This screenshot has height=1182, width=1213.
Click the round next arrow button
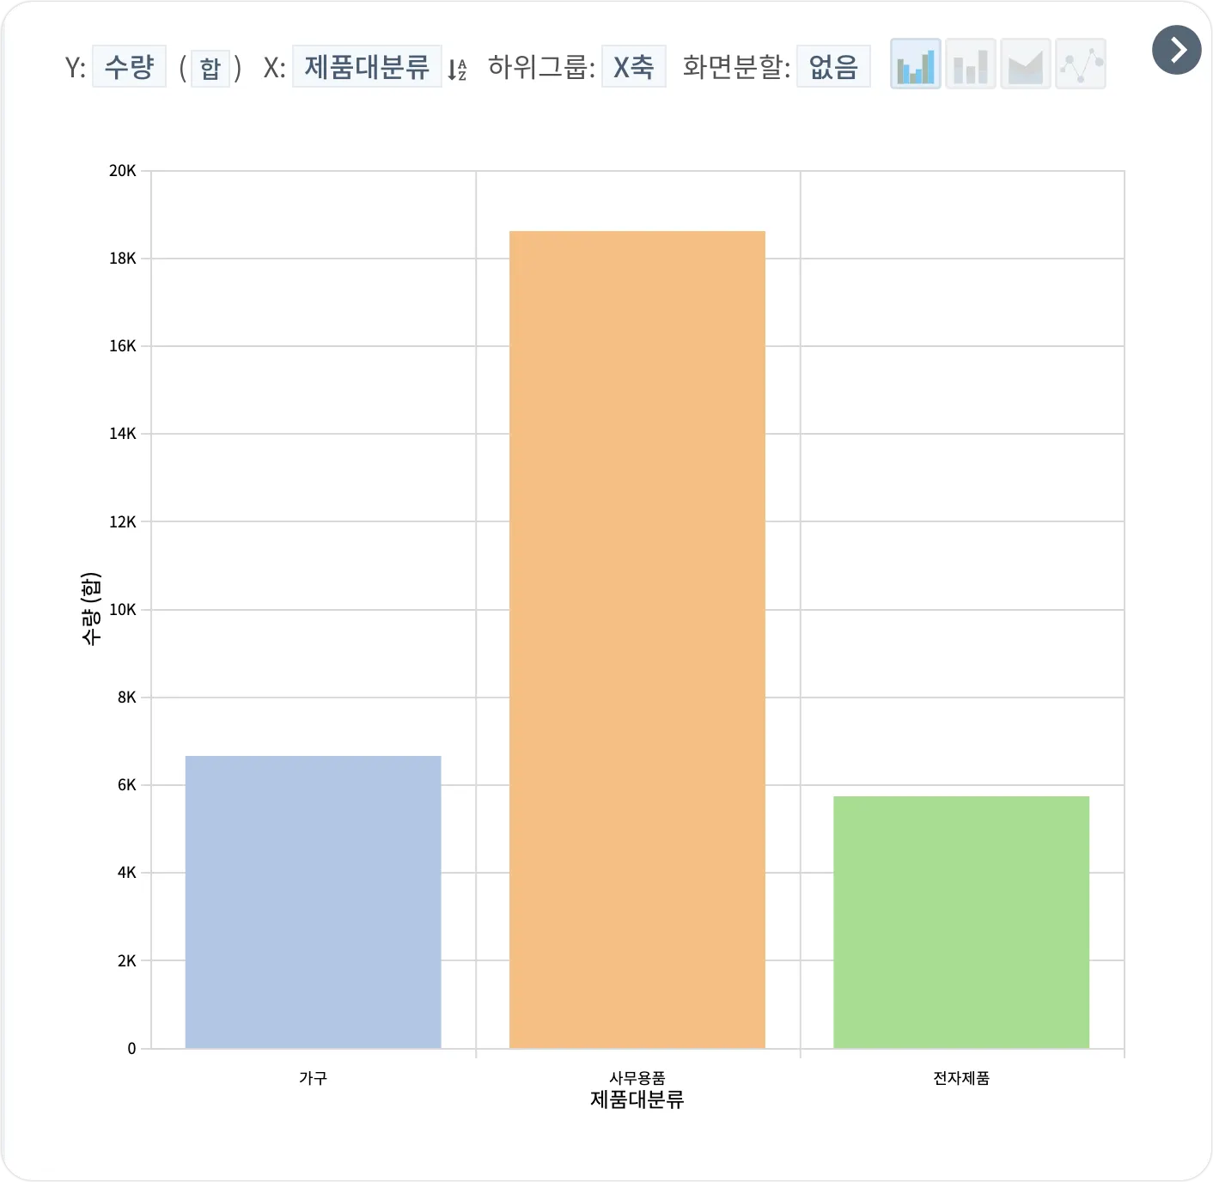[1177, 50]
